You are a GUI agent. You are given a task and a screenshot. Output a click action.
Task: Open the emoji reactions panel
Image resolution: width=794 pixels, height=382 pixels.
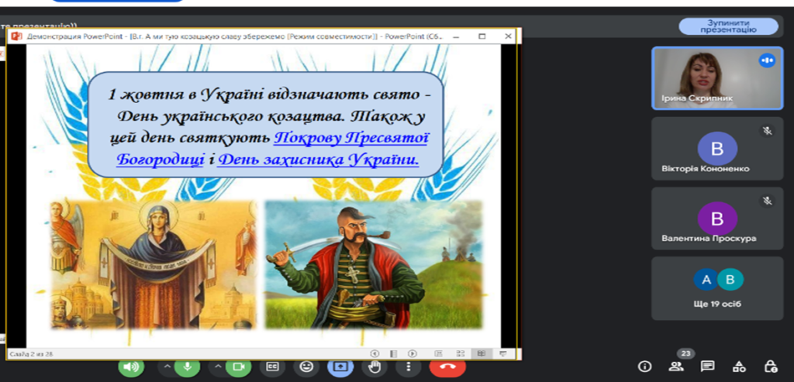tap(308, 367)
